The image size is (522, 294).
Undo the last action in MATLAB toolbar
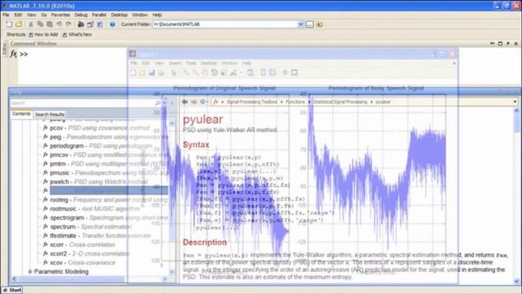click(59, 24)
